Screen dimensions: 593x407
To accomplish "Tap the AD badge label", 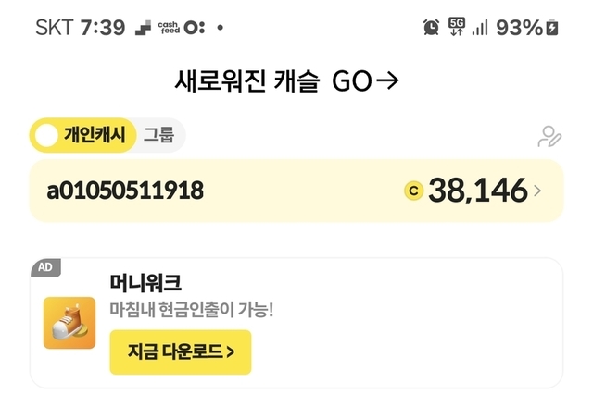I will coord(44,267).
